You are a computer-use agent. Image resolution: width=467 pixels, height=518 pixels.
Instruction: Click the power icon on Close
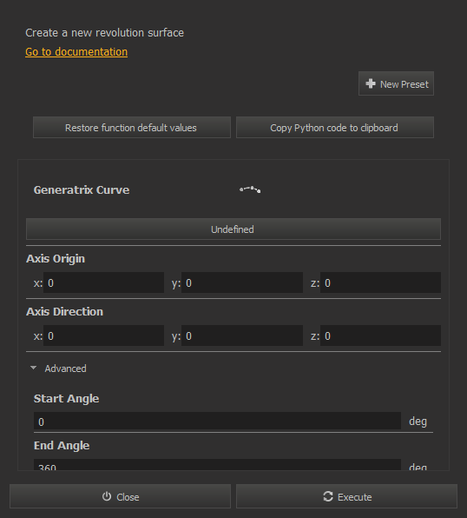point(107,496)
